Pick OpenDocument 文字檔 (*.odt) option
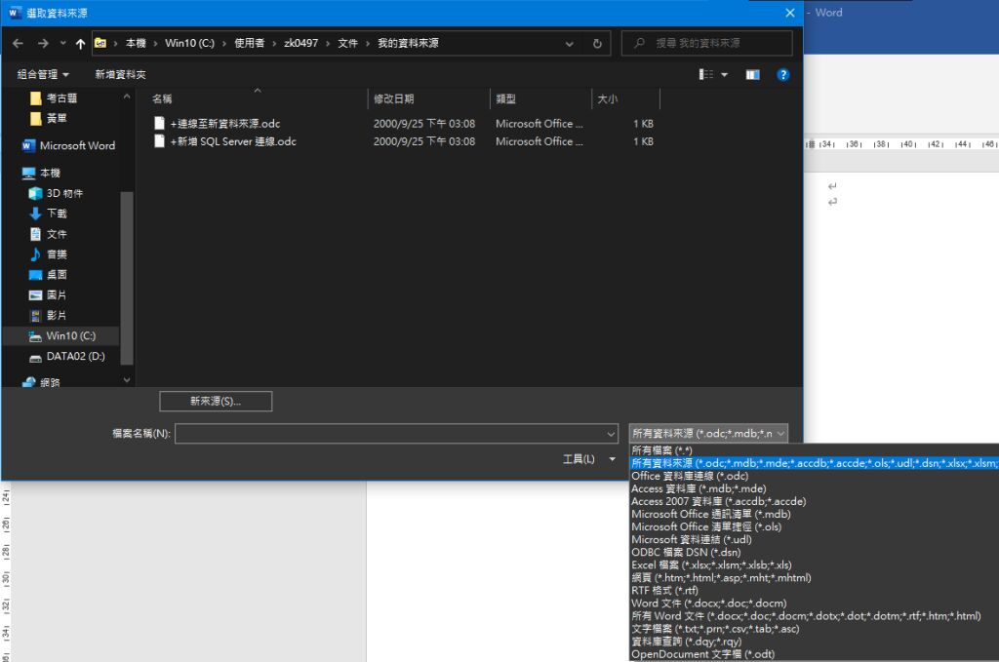 pyautogui.click(x=702, y=654)
